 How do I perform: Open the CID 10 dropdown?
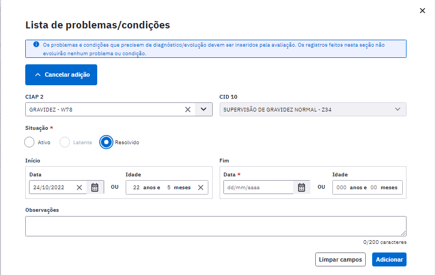[x=313, y=109]
